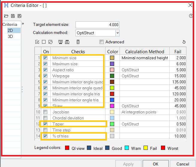Click the Taper color swatch
Viewport: 196px width, 167px height.
112,124
